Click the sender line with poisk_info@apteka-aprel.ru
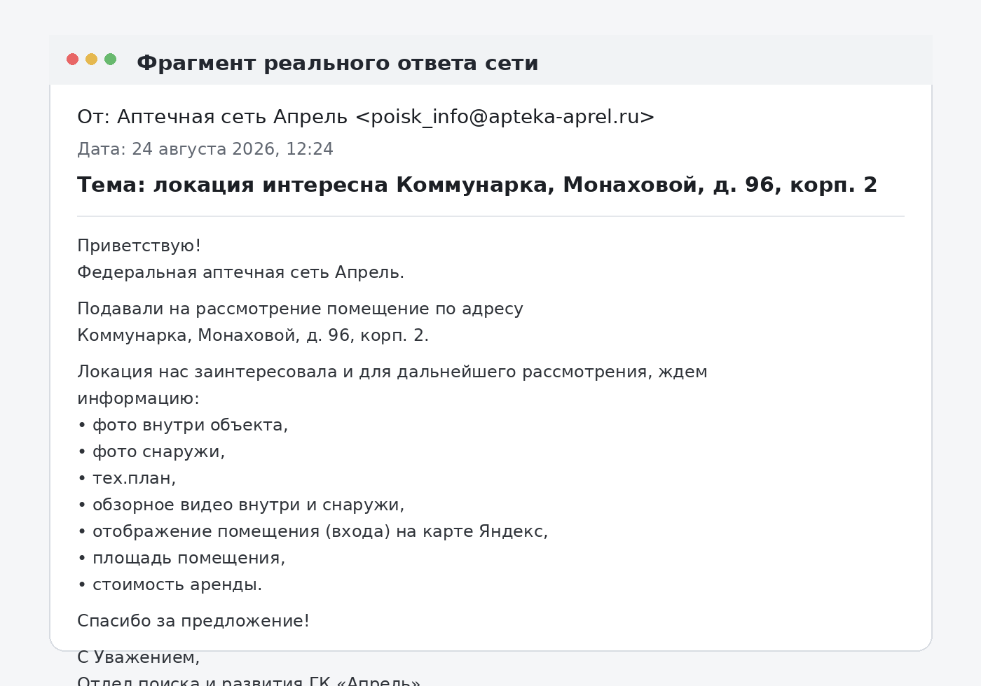The width and height of the screenshot is (981, 686). coord(366,117)
